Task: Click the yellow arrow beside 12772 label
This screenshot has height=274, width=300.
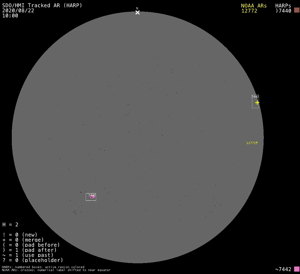Action: (x=257, y=143)
